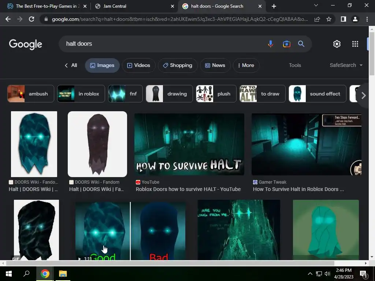Open a new browser tab

tap(274, 6)
